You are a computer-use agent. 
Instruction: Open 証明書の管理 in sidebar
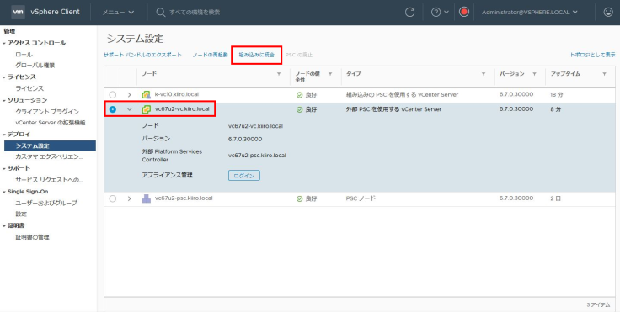[x=32, y=237]
